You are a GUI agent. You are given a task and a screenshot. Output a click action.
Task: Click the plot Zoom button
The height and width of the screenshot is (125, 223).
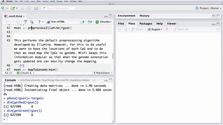137,29
